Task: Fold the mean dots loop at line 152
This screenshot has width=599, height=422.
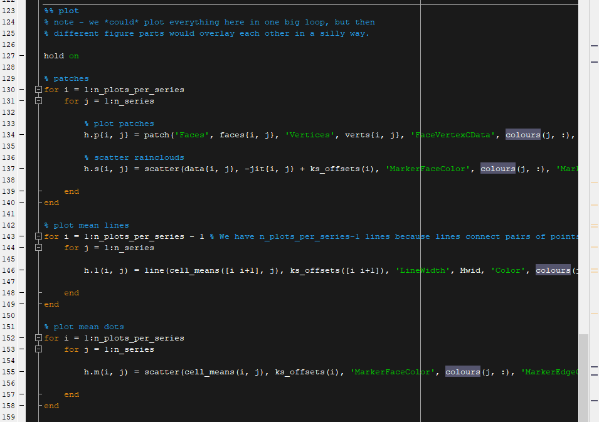Action: point(38,338)
